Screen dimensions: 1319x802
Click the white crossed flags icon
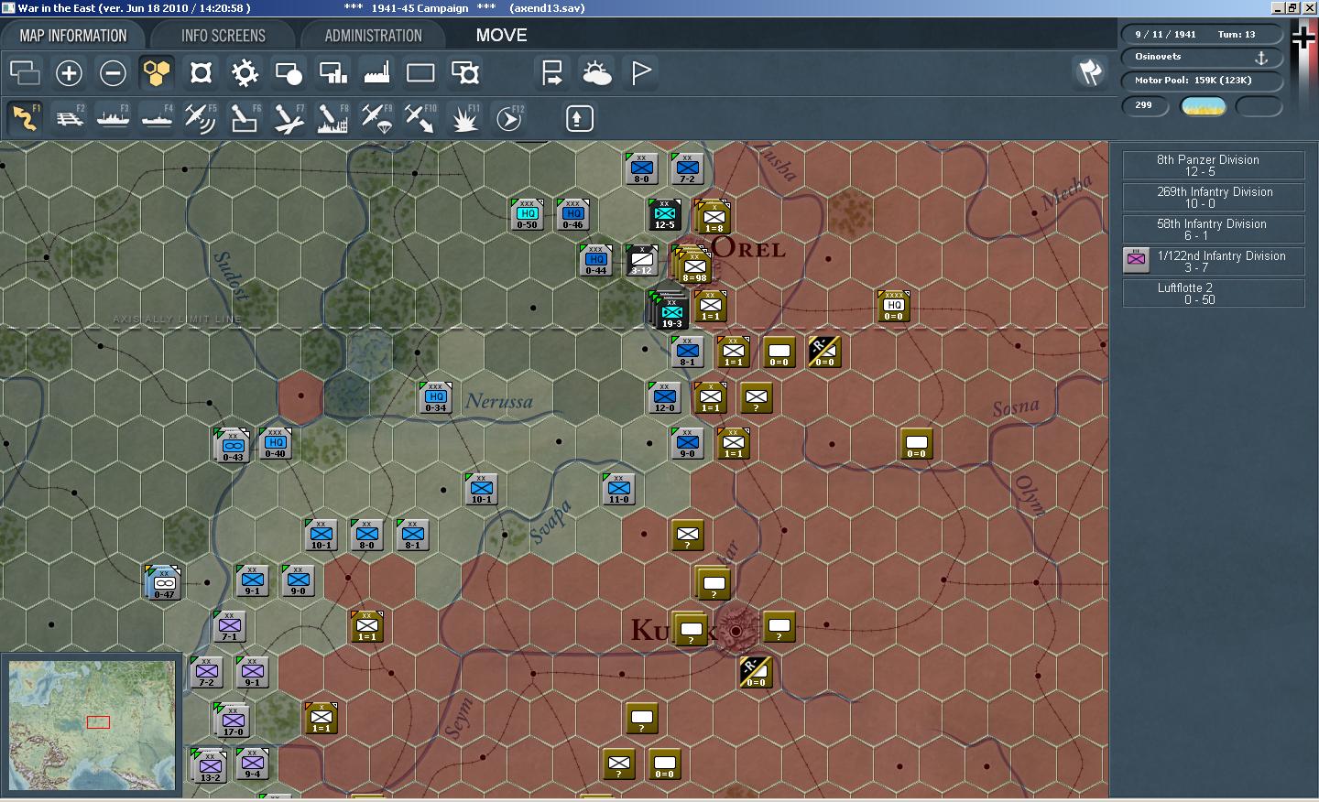1089,72
